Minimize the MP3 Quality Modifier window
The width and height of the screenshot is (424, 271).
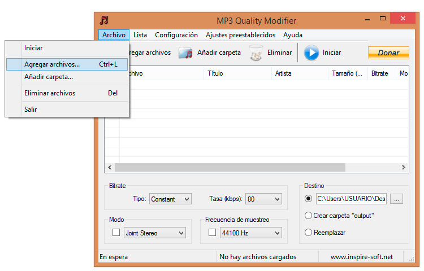[367, 19]
